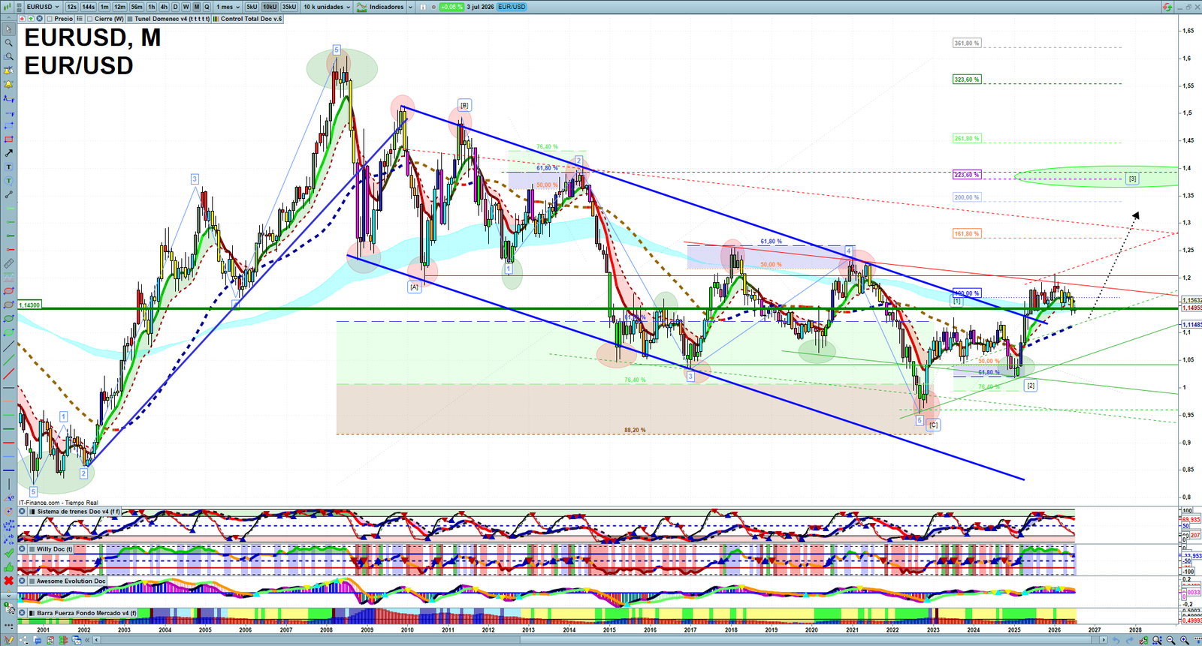Screen dimensions: 1202x646
Task: Click the green add-indicator icon
Action: (x=29, y=19)
